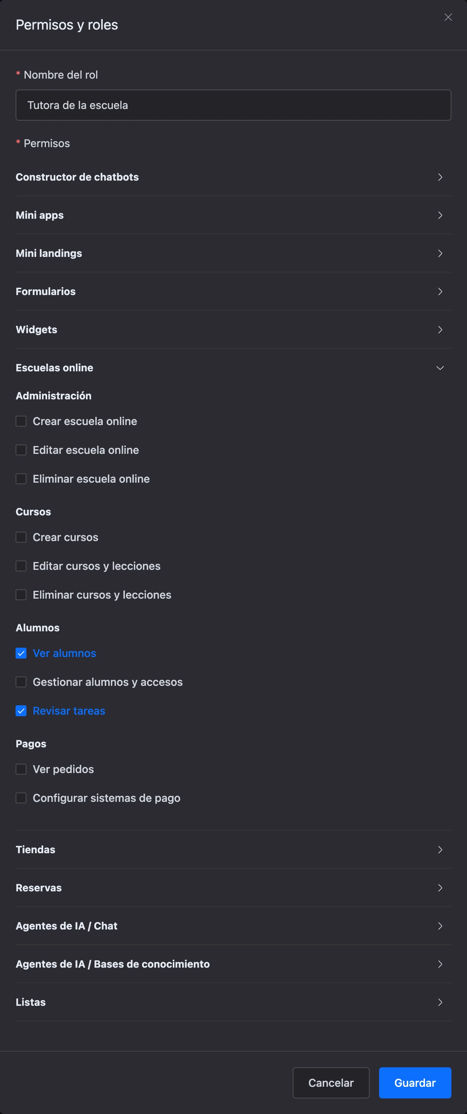467x1114 pixels.
Task: Enable the Crear escuela online checkbox
Action: [21, 421]
